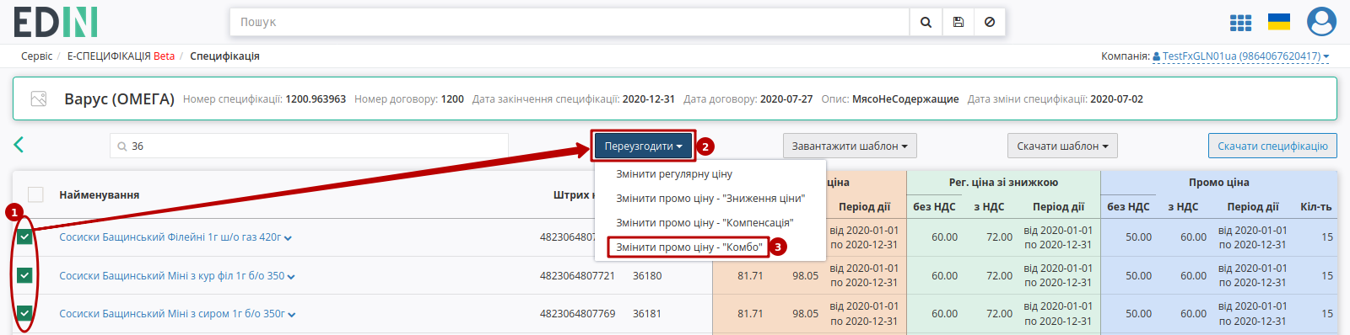Open the user profile avatar
1350x335 pixels.
[x=1321, y=22]
